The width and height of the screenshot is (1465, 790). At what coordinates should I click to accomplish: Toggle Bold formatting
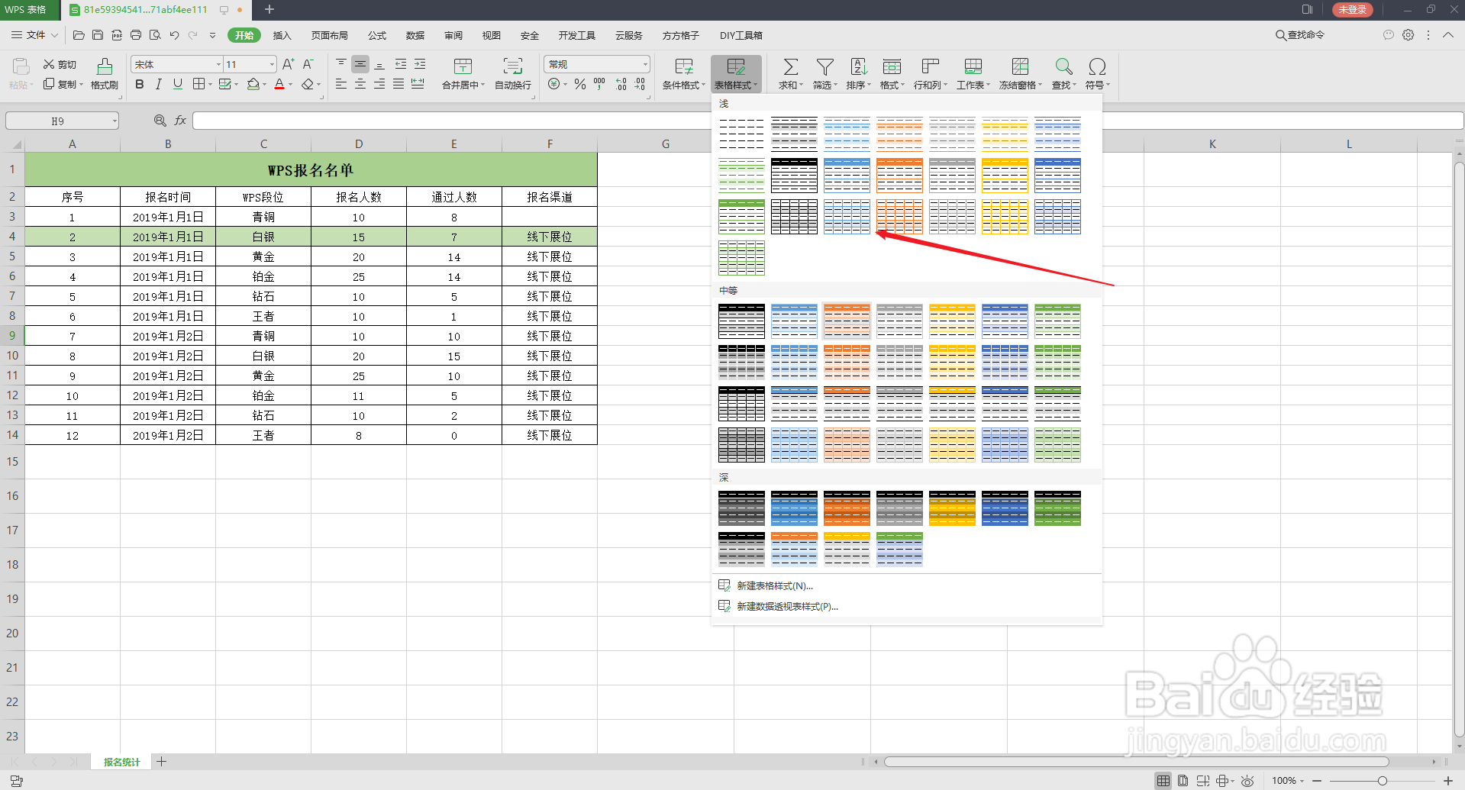tap(140, 84)
